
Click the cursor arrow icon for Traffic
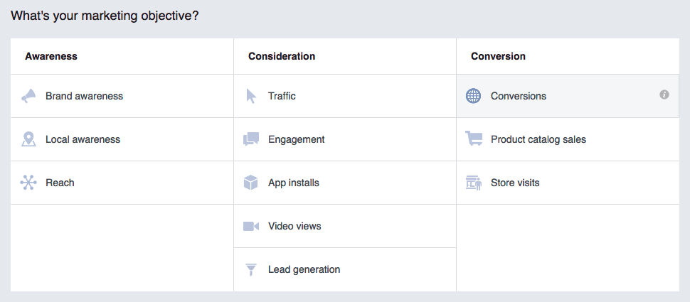[x=251, y=96]
